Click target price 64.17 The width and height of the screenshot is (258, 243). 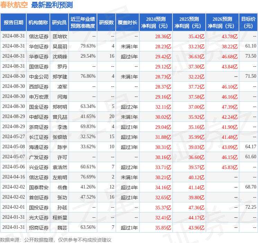251,146
